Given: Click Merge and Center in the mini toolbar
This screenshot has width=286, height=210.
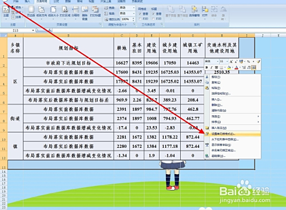Looking at the screenshot, I should (253, 67).
